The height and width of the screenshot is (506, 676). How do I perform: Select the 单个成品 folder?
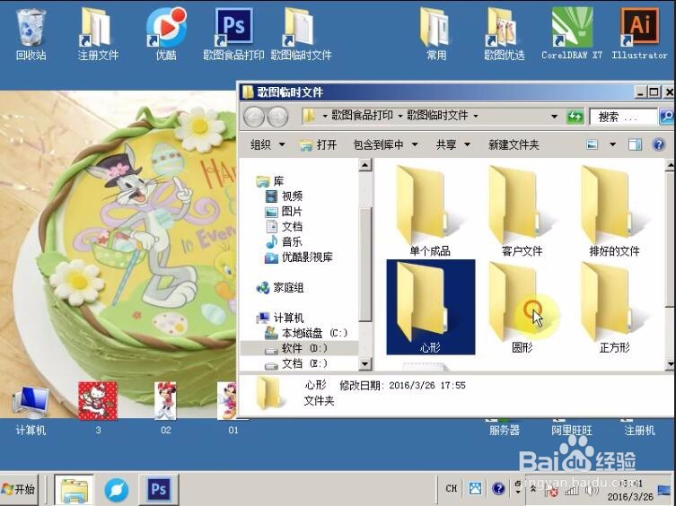pyautogui.click(x=430, y=211)
